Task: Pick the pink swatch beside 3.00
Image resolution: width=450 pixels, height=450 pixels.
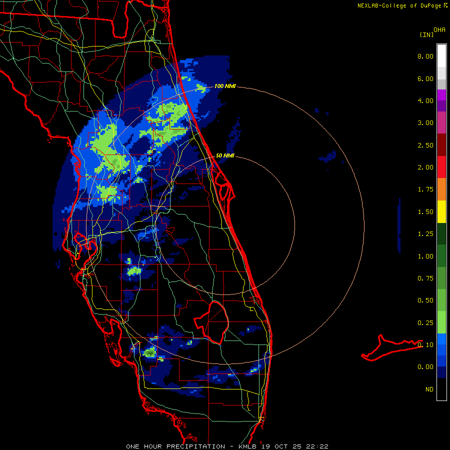Action: 441,122
